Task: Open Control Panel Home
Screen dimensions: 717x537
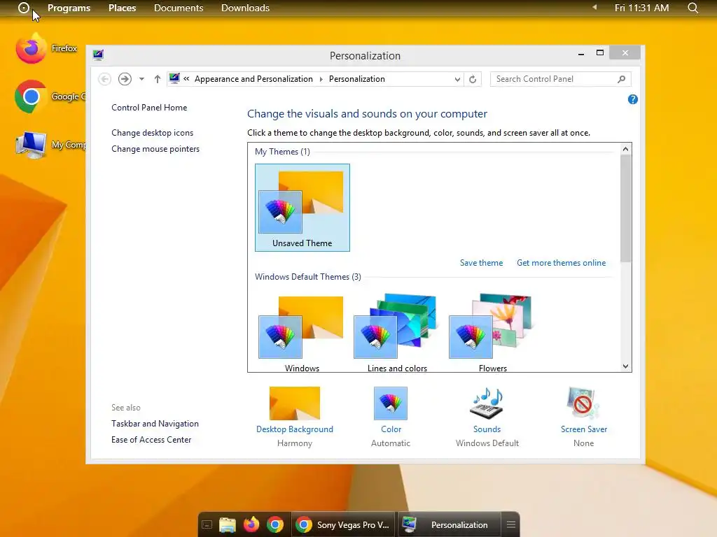Action: (x=149, y=107)
